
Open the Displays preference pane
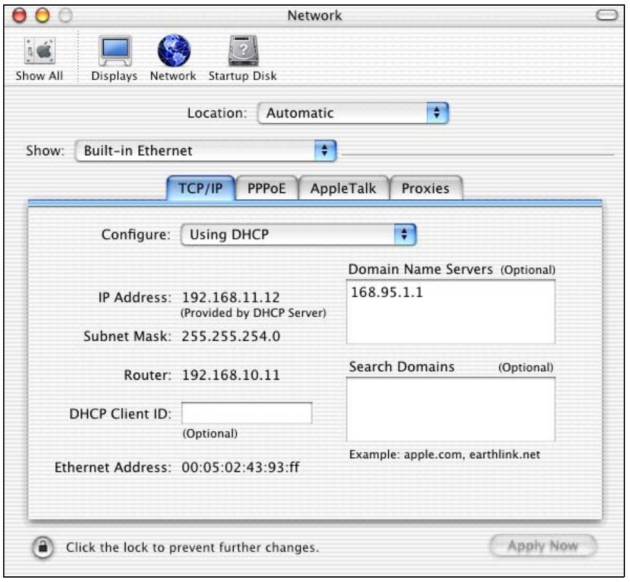coord(114,58)
